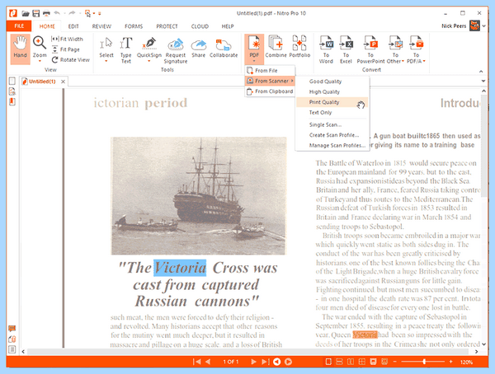This screenshot has height=374, width=495.
Task: Activate the Zoom tool
Action: [40, 49]
